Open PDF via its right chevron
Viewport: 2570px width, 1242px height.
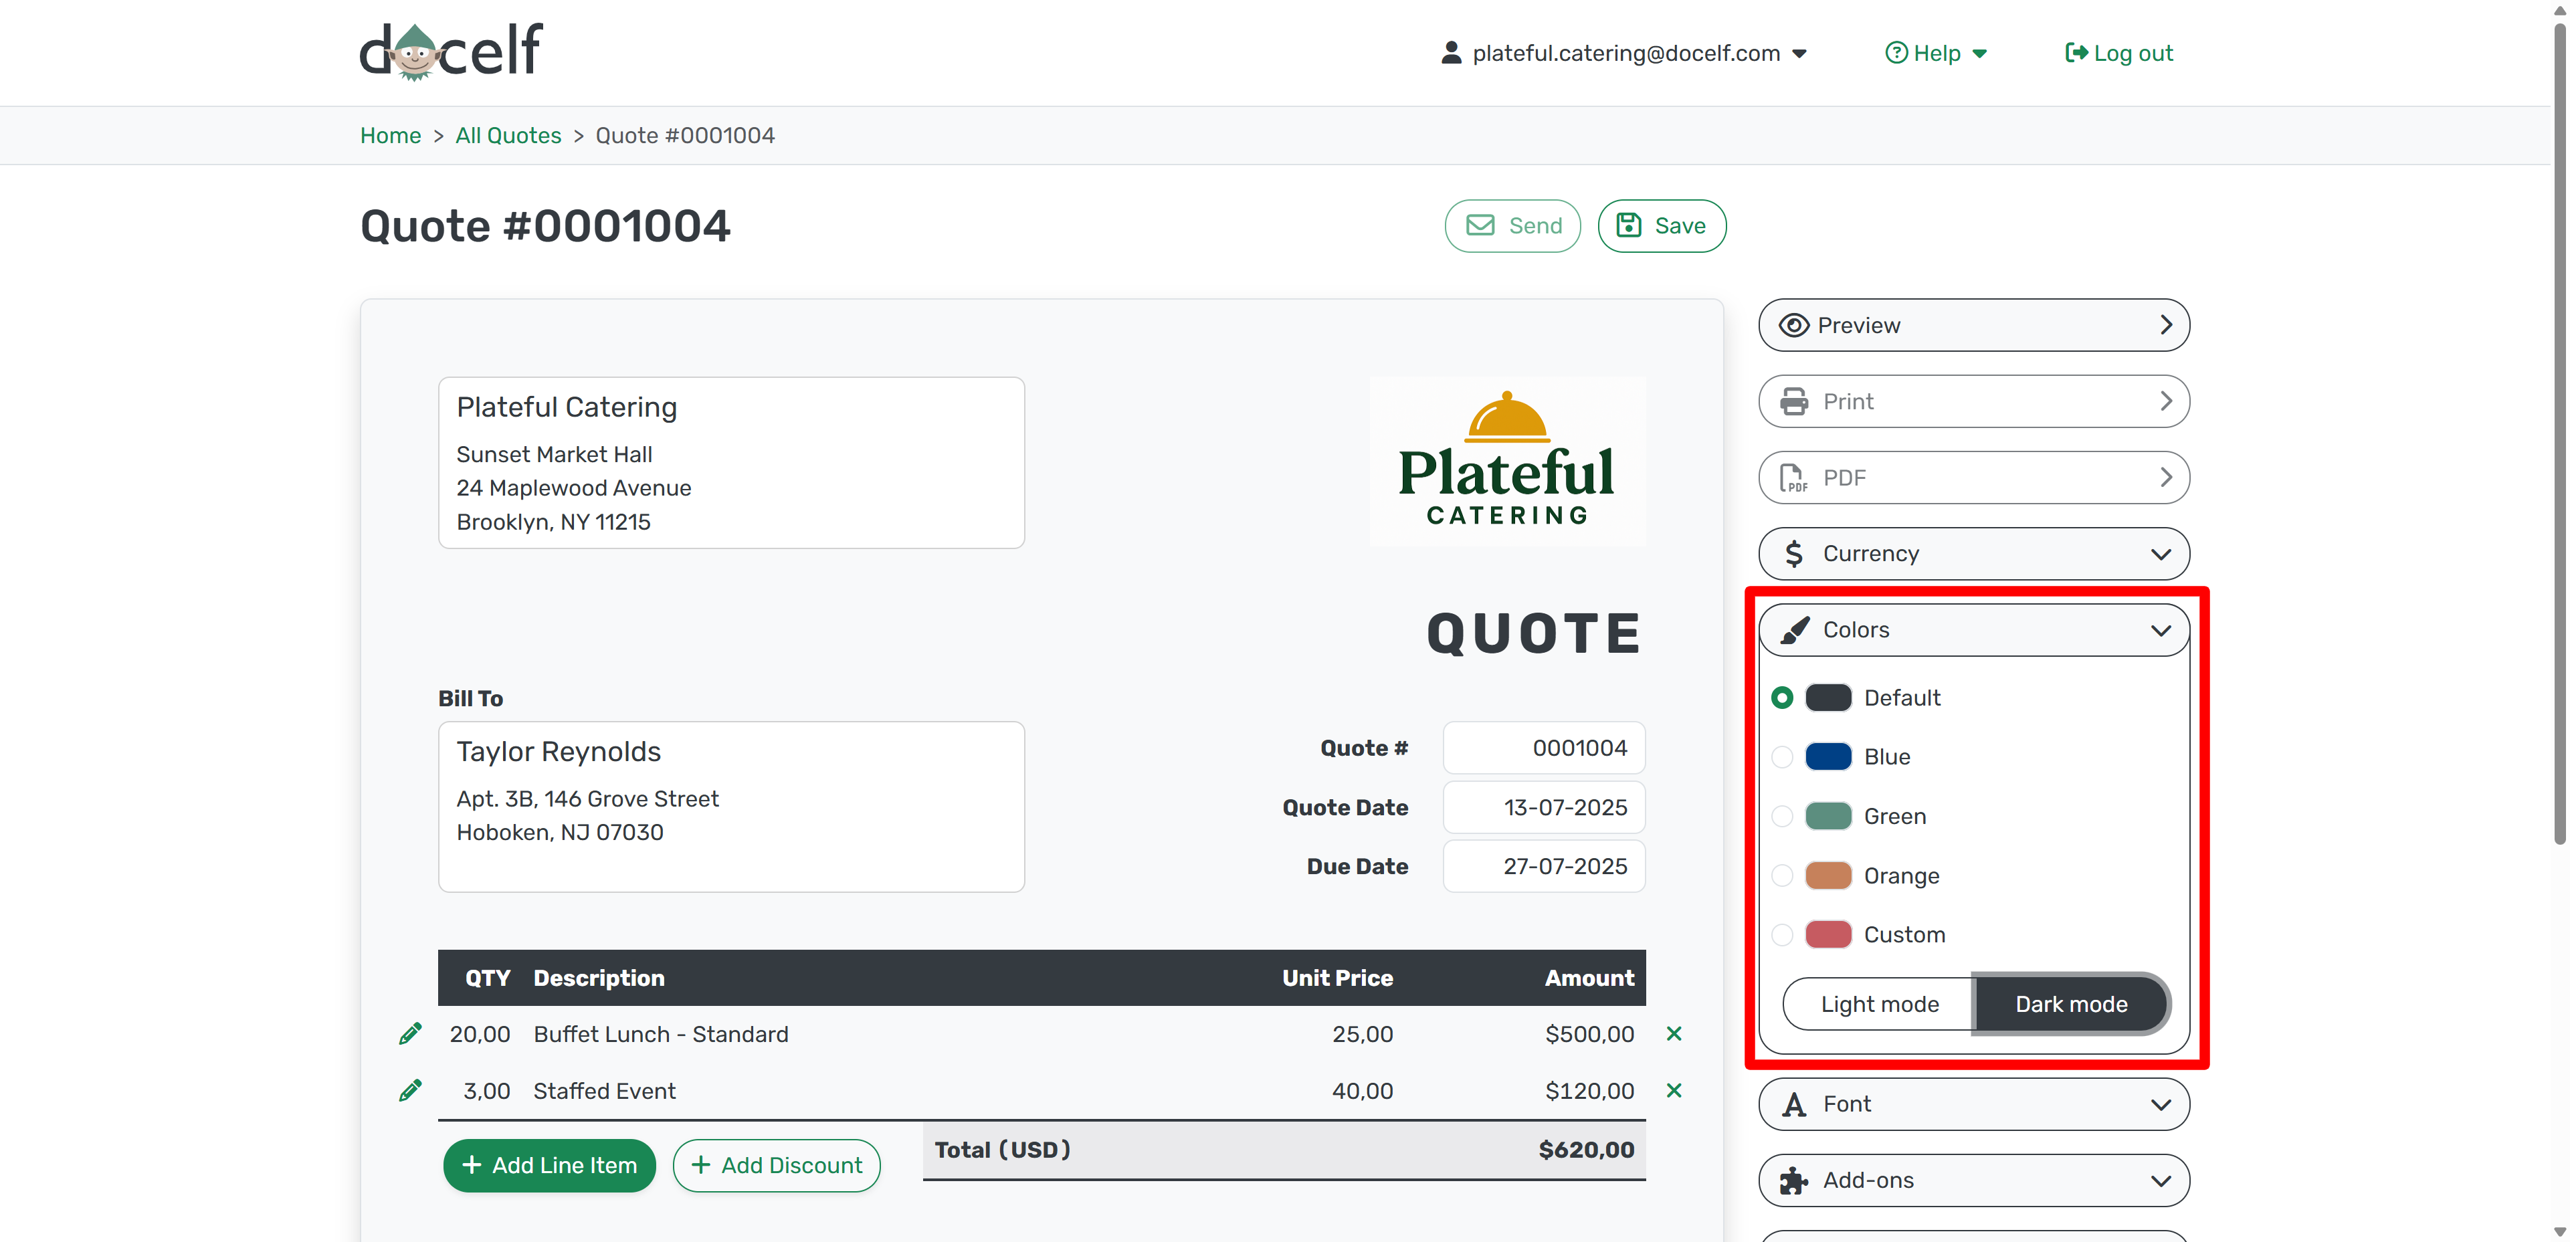tap(2166, 478)
